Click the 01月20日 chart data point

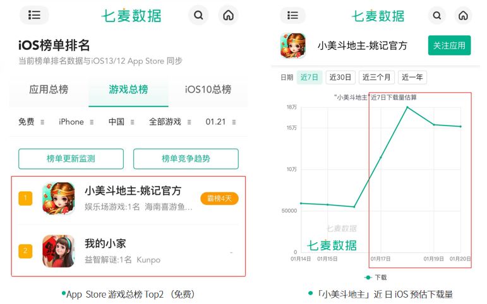[x=460, y=127]
